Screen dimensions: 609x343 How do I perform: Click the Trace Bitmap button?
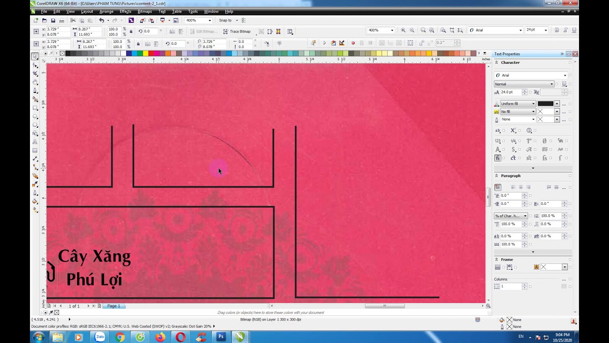[236, 31]
